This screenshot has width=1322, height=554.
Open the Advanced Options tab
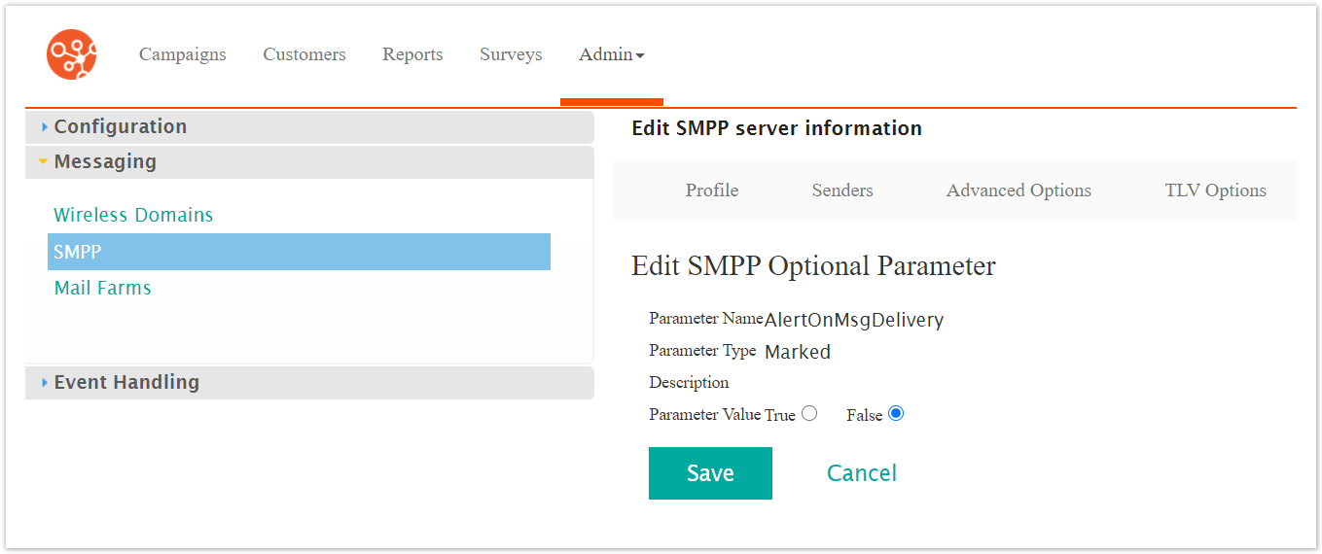coord(1018,190)
